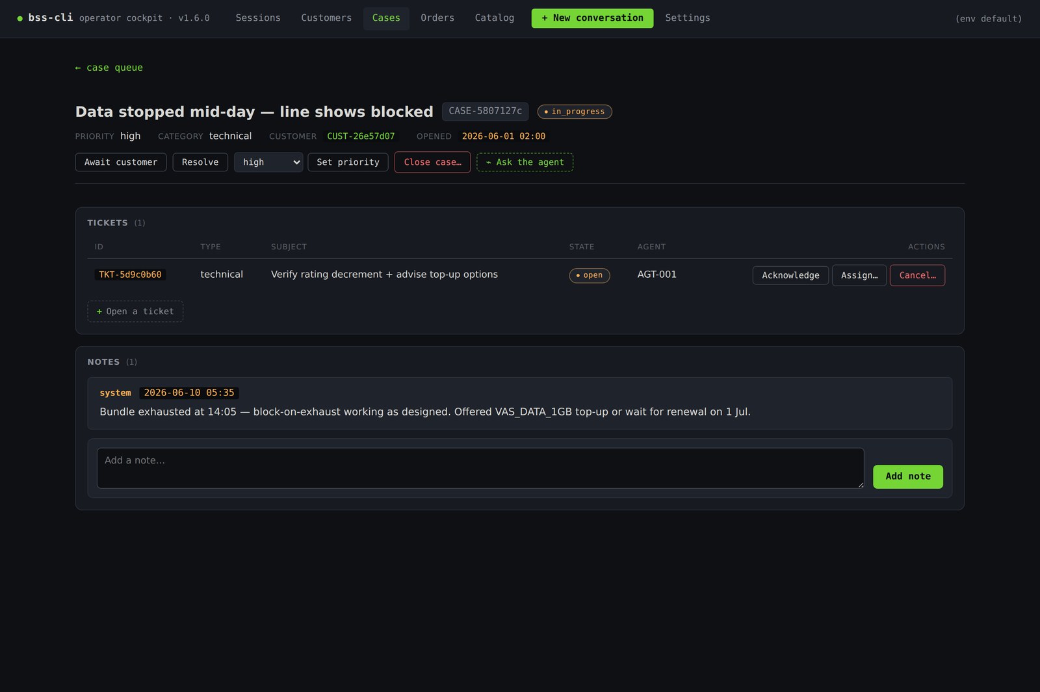Click the Await customer button
This screenshot has height=692, width=1040.
point(121,162)
